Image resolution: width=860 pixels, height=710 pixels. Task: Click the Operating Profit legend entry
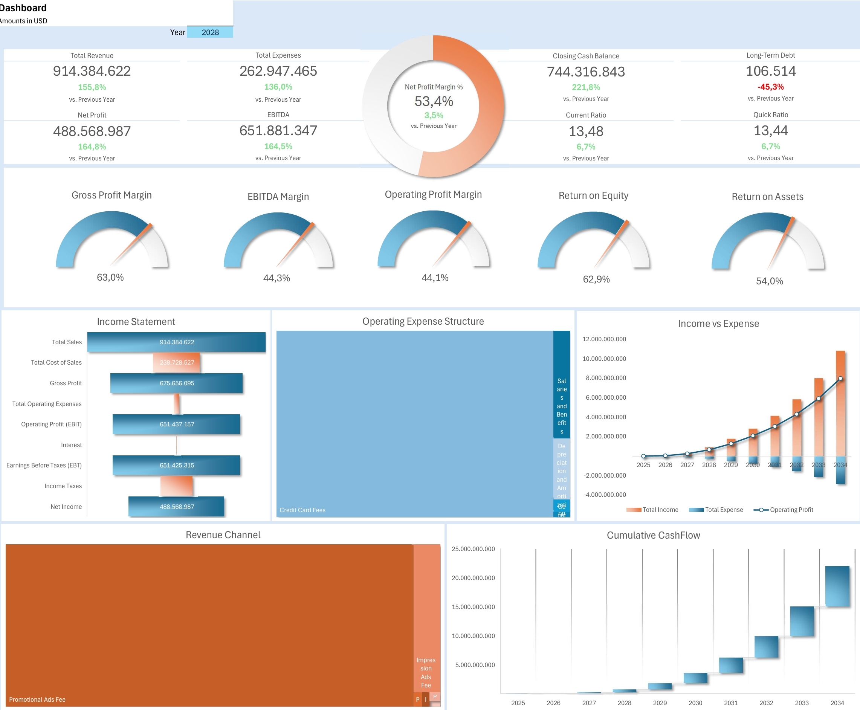coord(783,510)
